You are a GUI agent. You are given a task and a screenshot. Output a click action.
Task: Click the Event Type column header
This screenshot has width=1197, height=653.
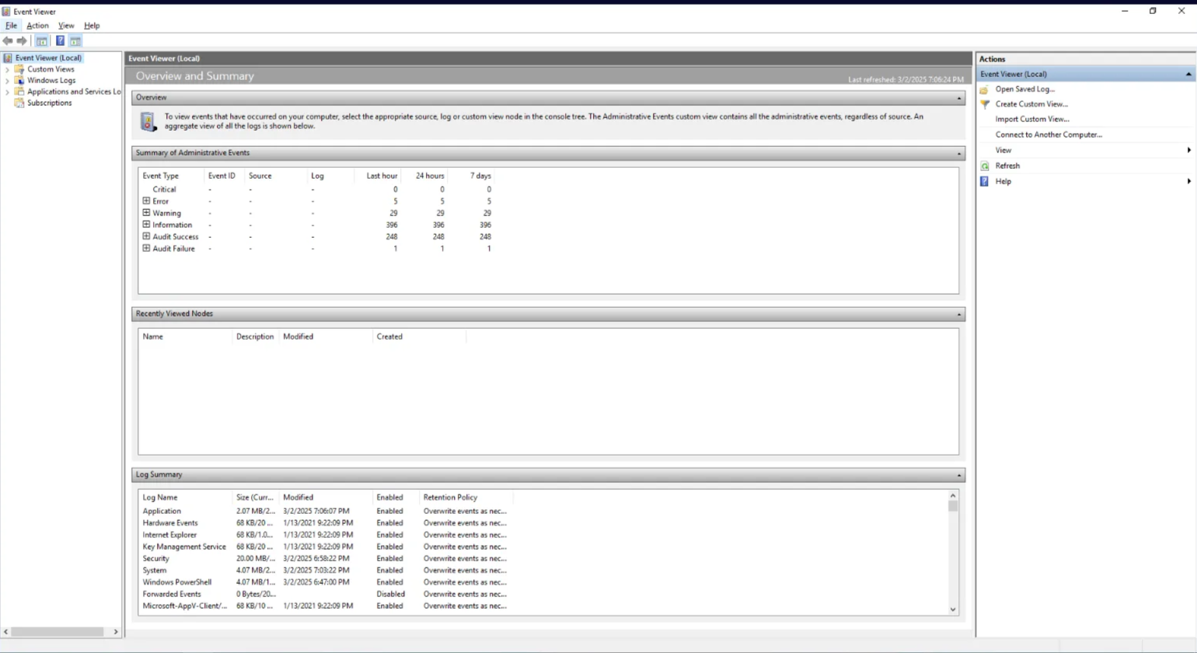[171, 176]
